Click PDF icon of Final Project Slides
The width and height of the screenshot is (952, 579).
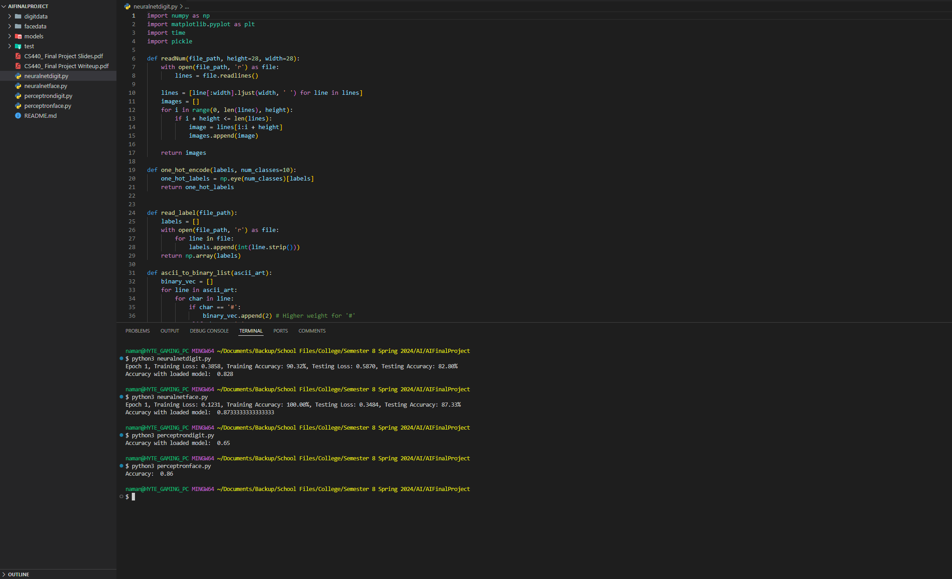click(x=18, y=56)
